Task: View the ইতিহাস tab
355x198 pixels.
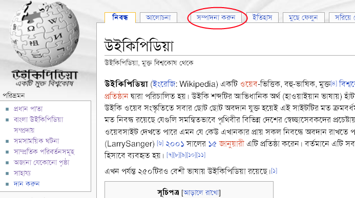Action: point(262,17)
